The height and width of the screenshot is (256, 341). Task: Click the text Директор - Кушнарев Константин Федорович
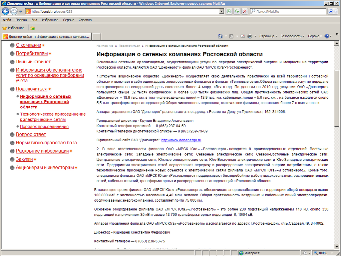pyautogui.click(x=132, y=232)
